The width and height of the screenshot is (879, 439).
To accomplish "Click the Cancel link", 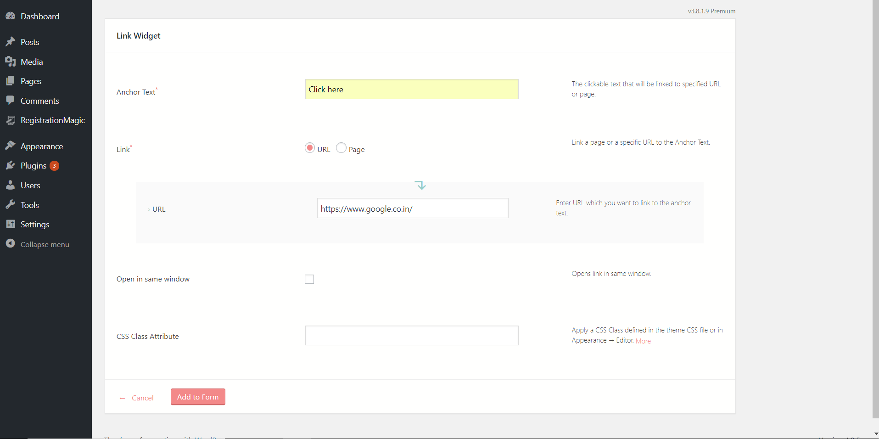I will tap(143, 398).
